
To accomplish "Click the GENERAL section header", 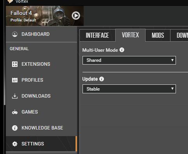I will (x=19, y=49).
